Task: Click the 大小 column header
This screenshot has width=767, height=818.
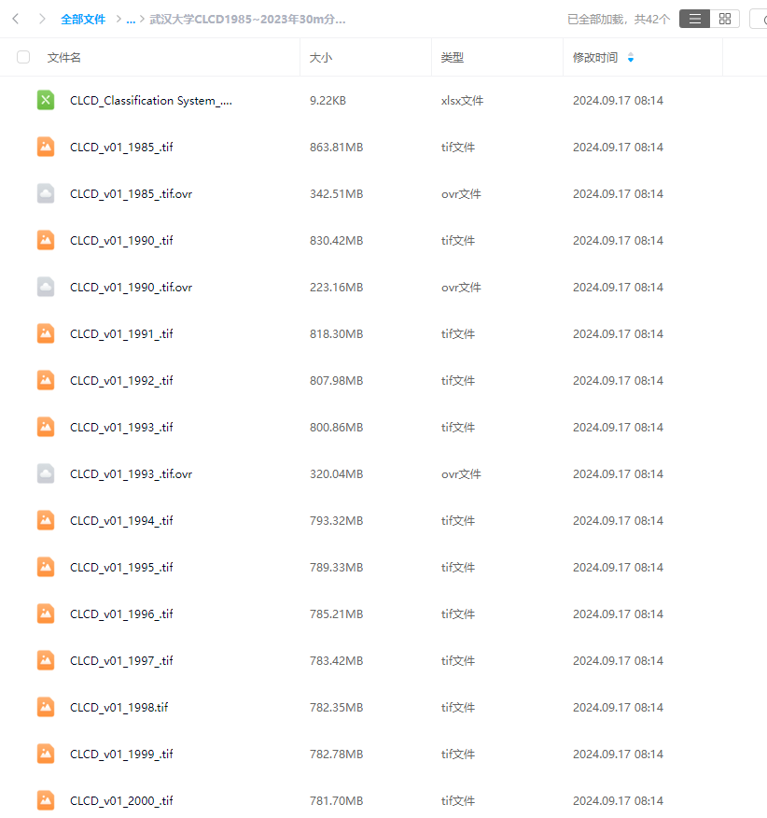Action: (x=321, y=58)
